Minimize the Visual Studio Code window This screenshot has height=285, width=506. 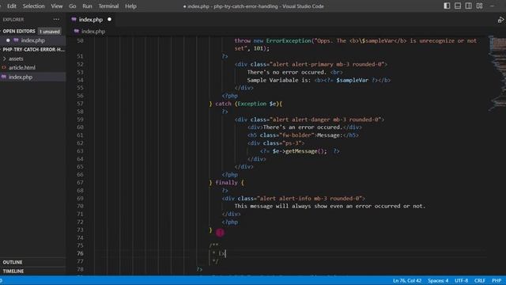click(x=493, y=6)
